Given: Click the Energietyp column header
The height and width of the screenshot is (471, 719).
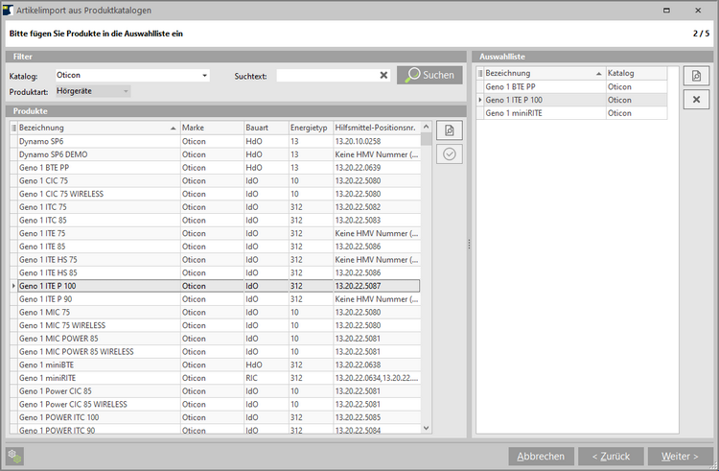Looking at the screenshot, I should coord(311,128).
